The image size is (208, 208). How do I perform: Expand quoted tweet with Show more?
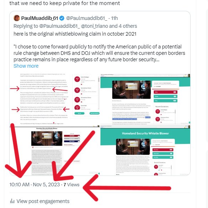26,66
